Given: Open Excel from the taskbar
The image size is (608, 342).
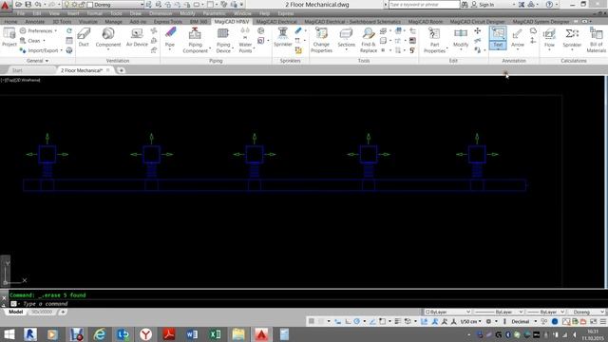Looking at the screenshot, I should pyautogui.click(x=216, y=334).
